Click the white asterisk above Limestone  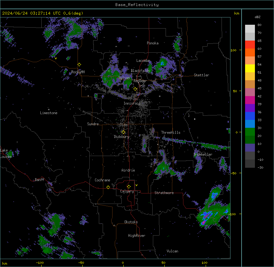click(x=49, y=110)
